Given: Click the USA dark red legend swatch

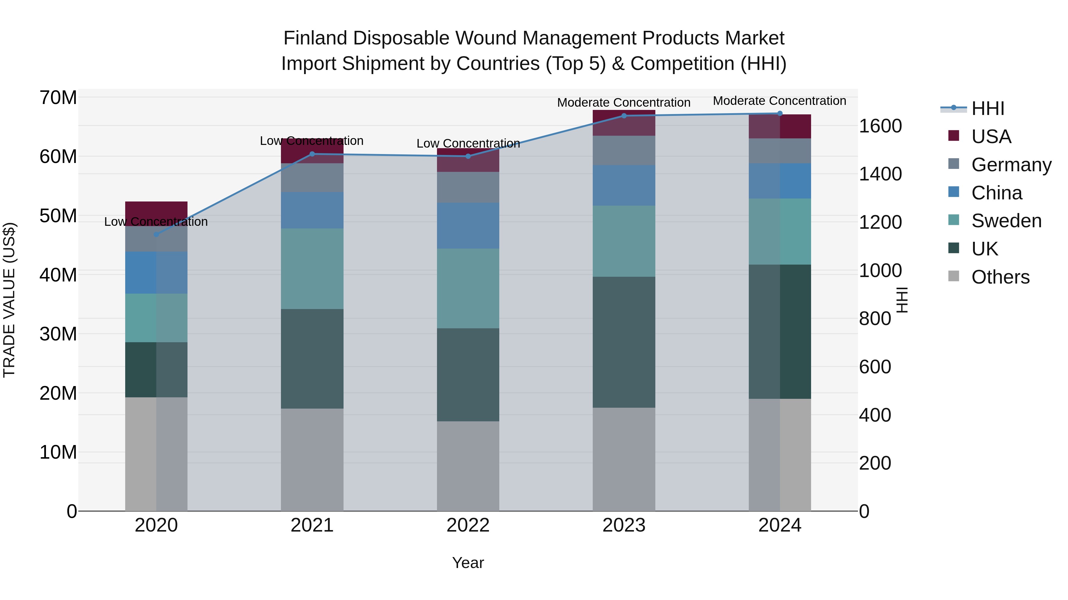Looking at the screenshot, I should coord(953,135).
